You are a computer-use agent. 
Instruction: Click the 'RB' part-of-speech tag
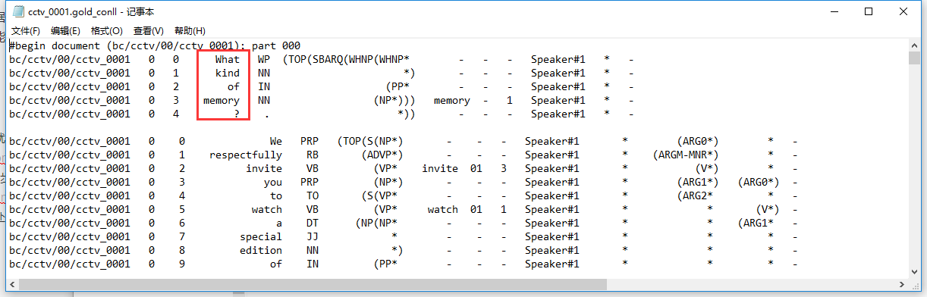click(313, 155)
